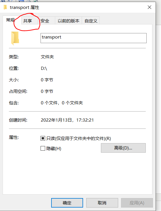Click the 应用(A) apply button
Viewport: 161px width, 211px height.
137,203
